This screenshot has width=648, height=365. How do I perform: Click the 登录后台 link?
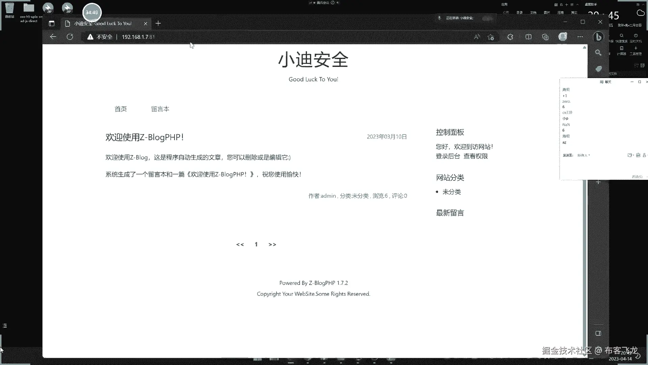pos(448,156)
